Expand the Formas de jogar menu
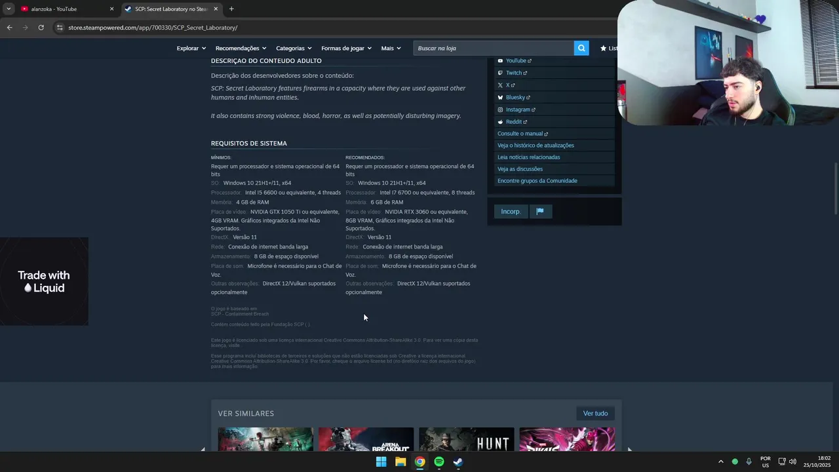The height and width of the screenshot is (472, 839). (346, 48)
